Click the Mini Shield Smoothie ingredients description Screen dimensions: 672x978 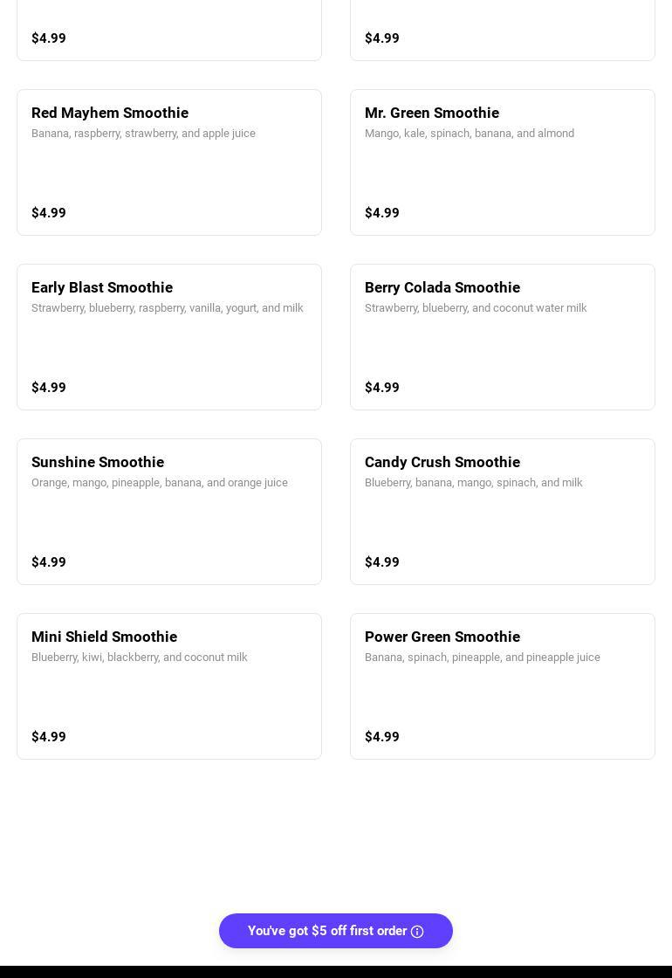(x=140, y=658)
